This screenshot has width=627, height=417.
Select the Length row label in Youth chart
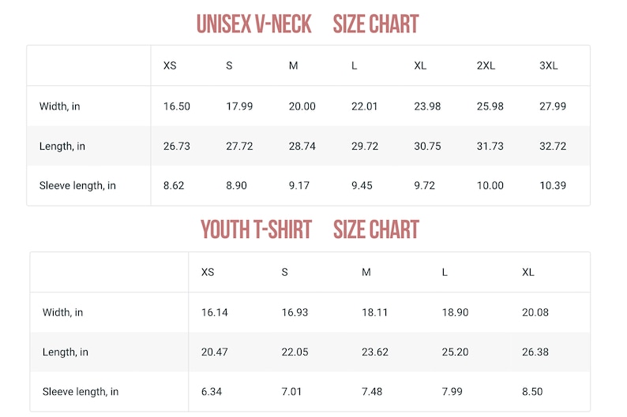(66, 352)
